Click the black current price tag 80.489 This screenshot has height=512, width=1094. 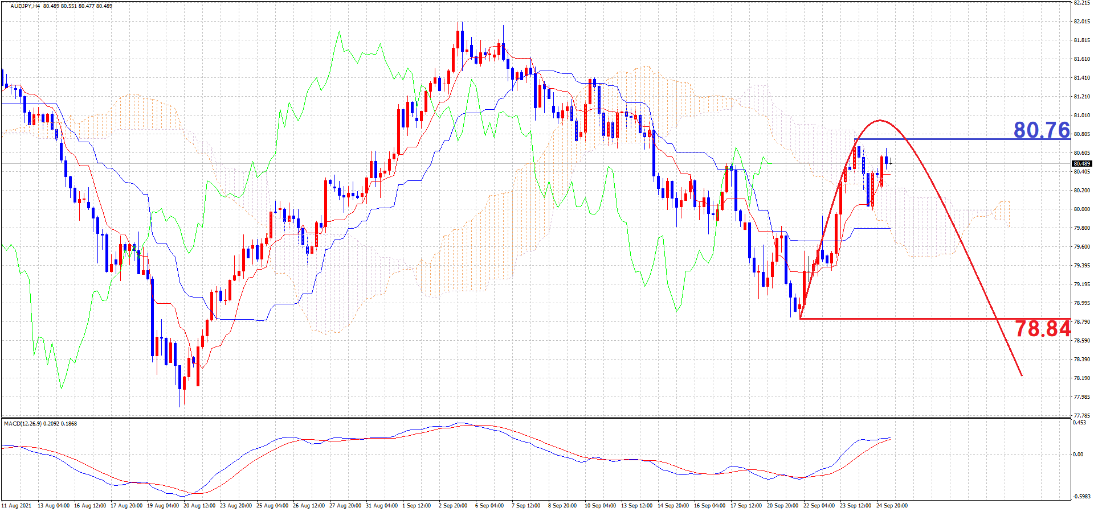pyautogui.click(x=1081, y=164)
